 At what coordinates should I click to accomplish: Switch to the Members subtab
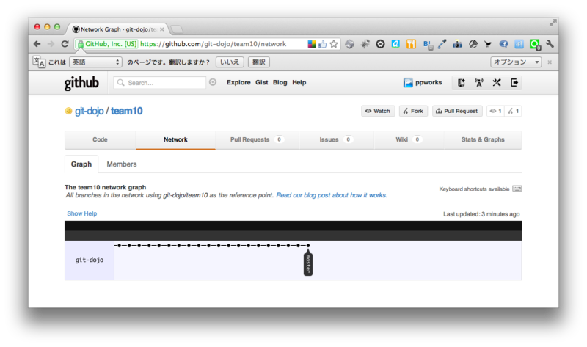pos(122,164)
